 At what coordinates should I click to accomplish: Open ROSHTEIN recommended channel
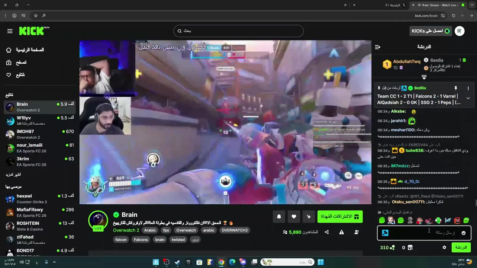pos(40,226)
